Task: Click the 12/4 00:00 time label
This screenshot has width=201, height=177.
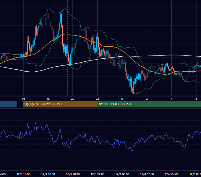Action: pos(122,174)
